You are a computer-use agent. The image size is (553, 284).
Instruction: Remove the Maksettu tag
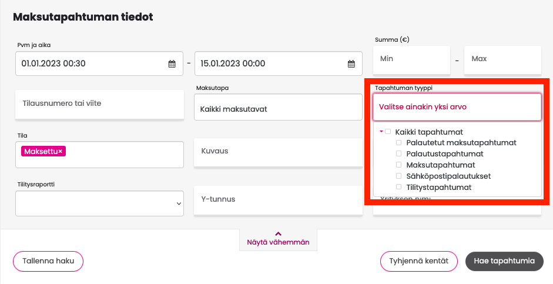click(61, 151)
